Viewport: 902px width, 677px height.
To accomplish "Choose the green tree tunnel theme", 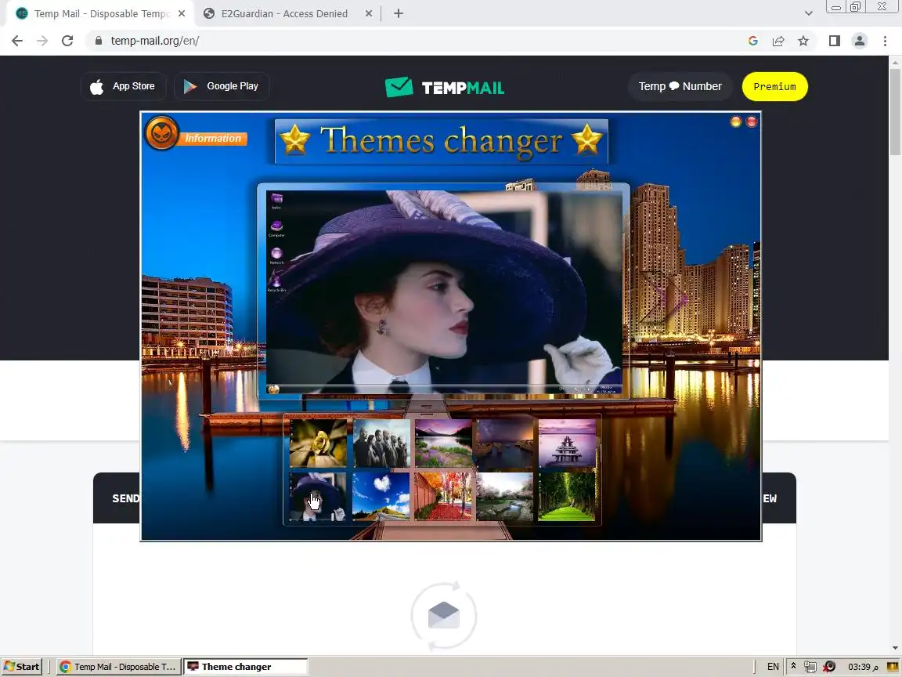I will 567,497.
